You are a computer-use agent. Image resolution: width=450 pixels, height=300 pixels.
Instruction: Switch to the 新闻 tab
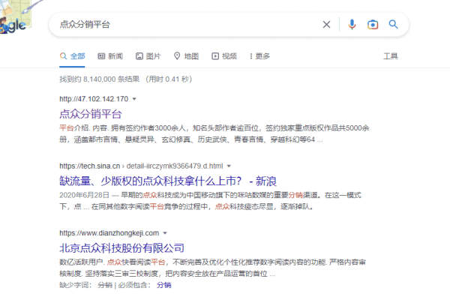110,56
